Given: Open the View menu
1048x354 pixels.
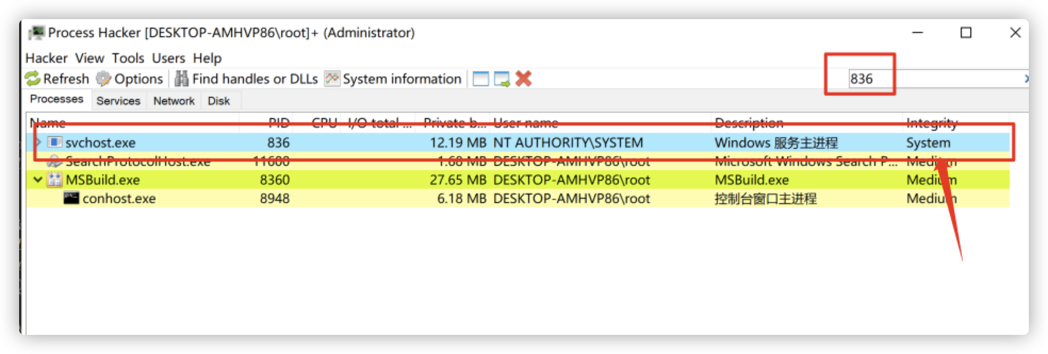Looking at the screenshot, I should [x=89, y=58].
